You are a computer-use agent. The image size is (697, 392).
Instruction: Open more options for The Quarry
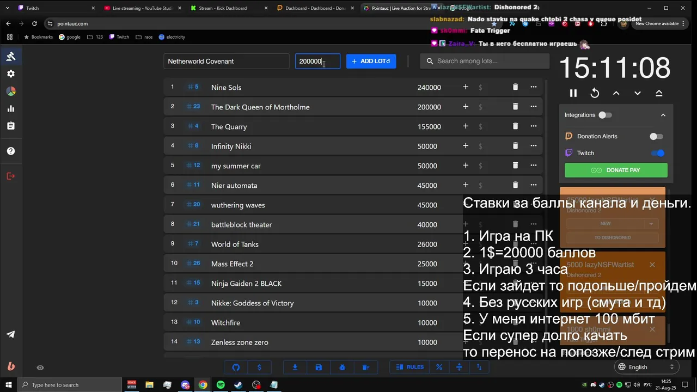[534, 126]
